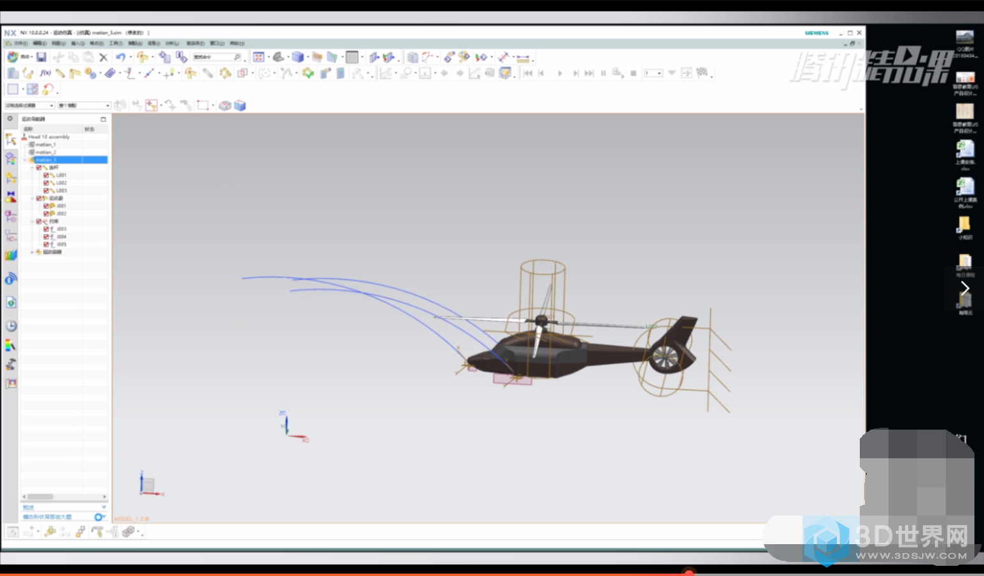984x576 pixels.
Task: Click the blue cube icon on selection bar
Action: [x=239, y=105]
